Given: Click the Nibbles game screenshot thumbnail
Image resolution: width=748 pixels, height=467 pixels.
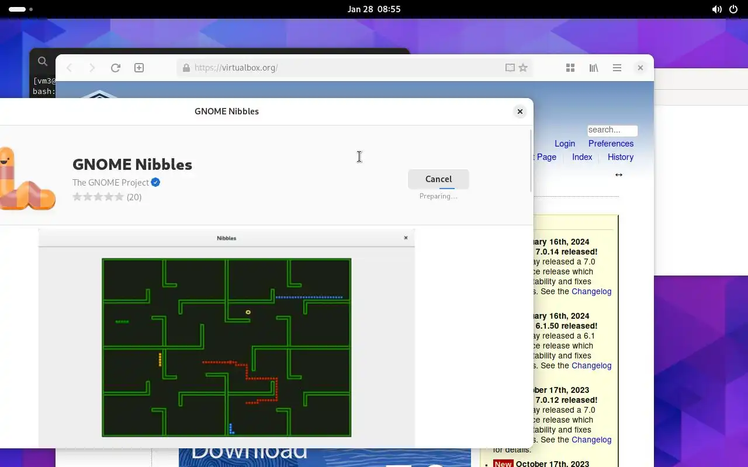Looking at the screenshot, I should coord(227,339).
